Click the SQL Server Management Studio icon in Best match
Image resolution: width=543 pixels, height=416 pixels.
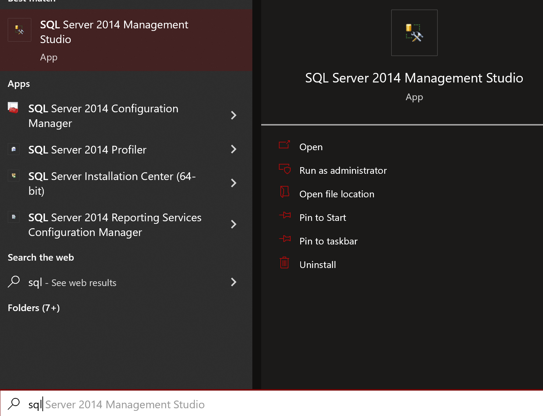(x=19, y=30)
